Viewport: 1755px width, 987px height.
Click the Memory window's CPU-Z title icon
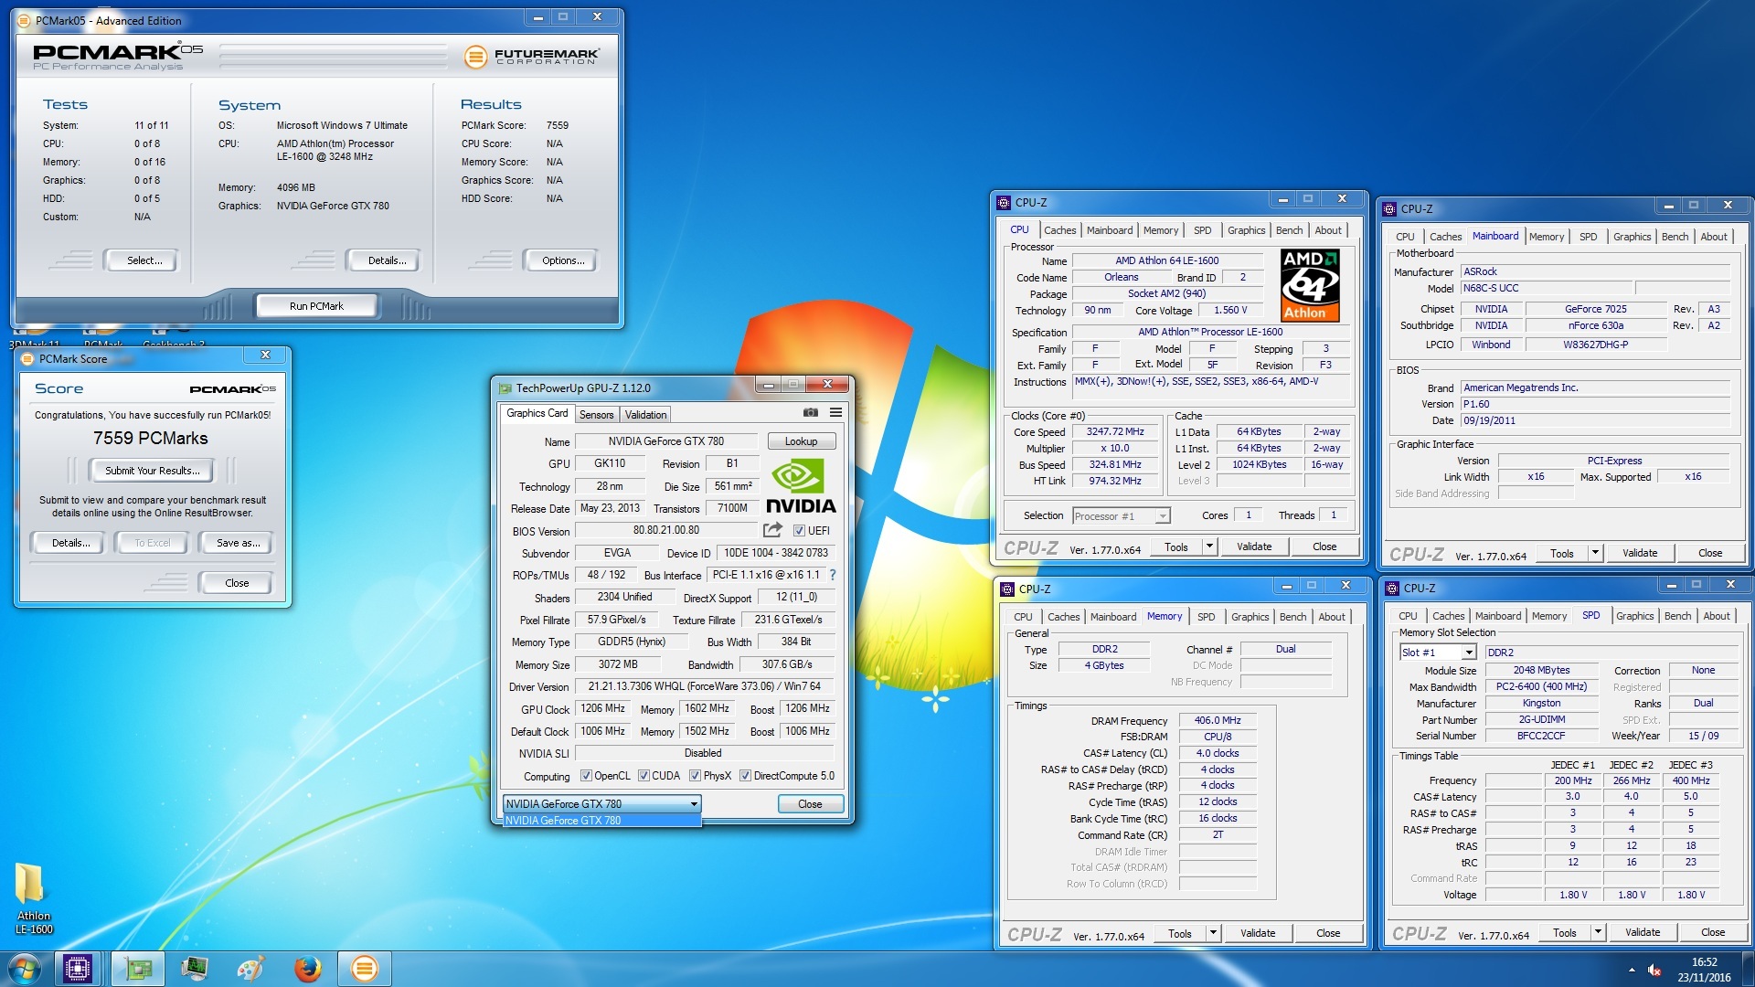tap(1007, 589)
